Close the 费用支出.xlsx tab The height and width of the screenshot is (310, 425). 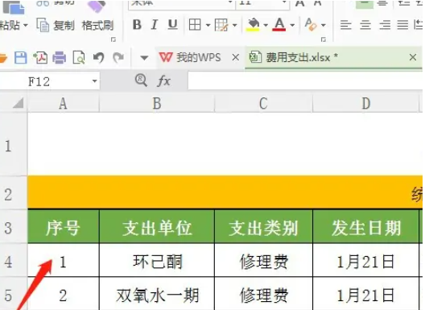tap(413, 57)
